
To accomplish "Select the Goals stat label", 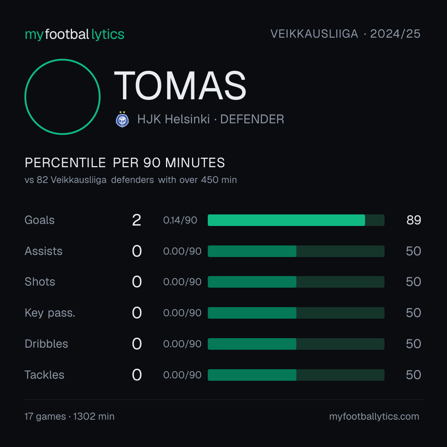I will 39,220.
